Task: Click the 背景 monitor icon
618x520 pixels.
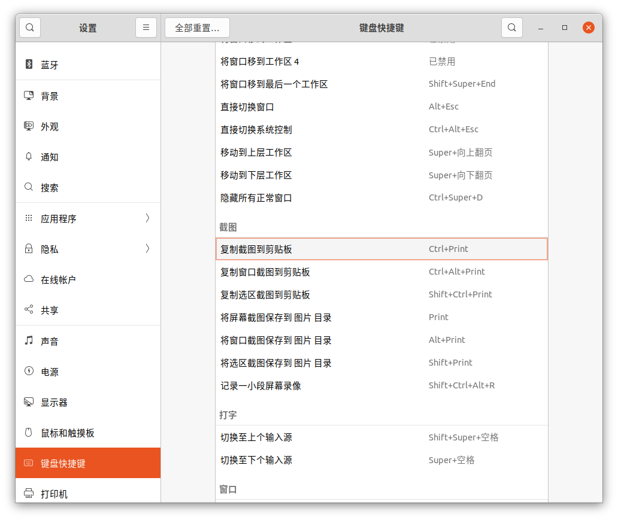Action: tap(29, 95)
